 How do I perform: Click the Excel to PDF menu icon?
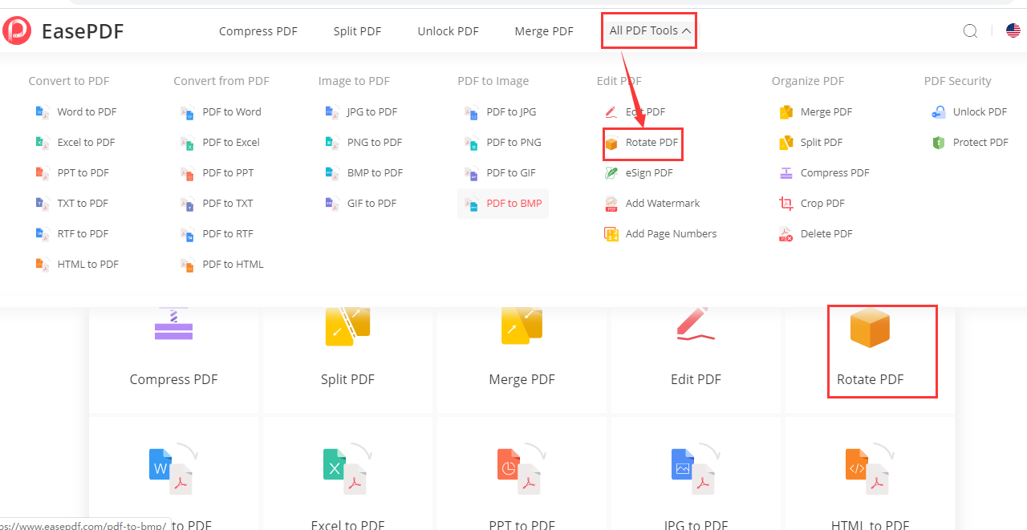click(x=43, y=143)
